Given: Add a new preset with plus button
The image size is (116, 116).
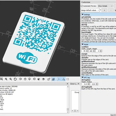Looking at the screenshot, I should pos(104,10).
